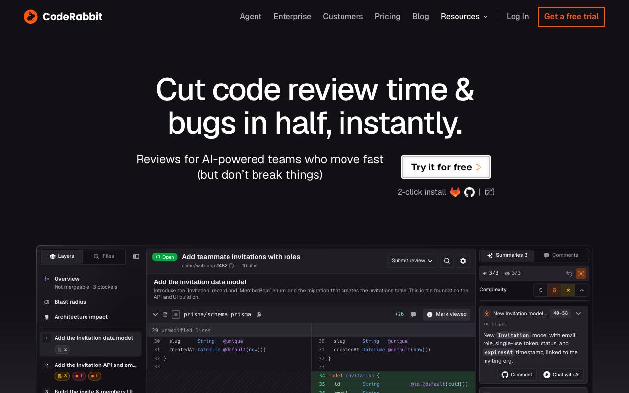Click up-down sort arrows in Complexity

point(541,290)
